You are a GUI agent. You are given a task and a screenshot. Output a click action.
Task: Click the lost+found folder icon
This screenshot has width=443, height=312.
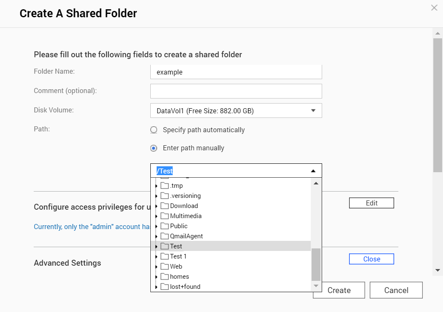tap(164, 287)
